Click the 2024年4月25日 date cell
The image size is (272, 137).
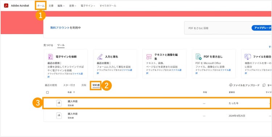click(237, 116)
